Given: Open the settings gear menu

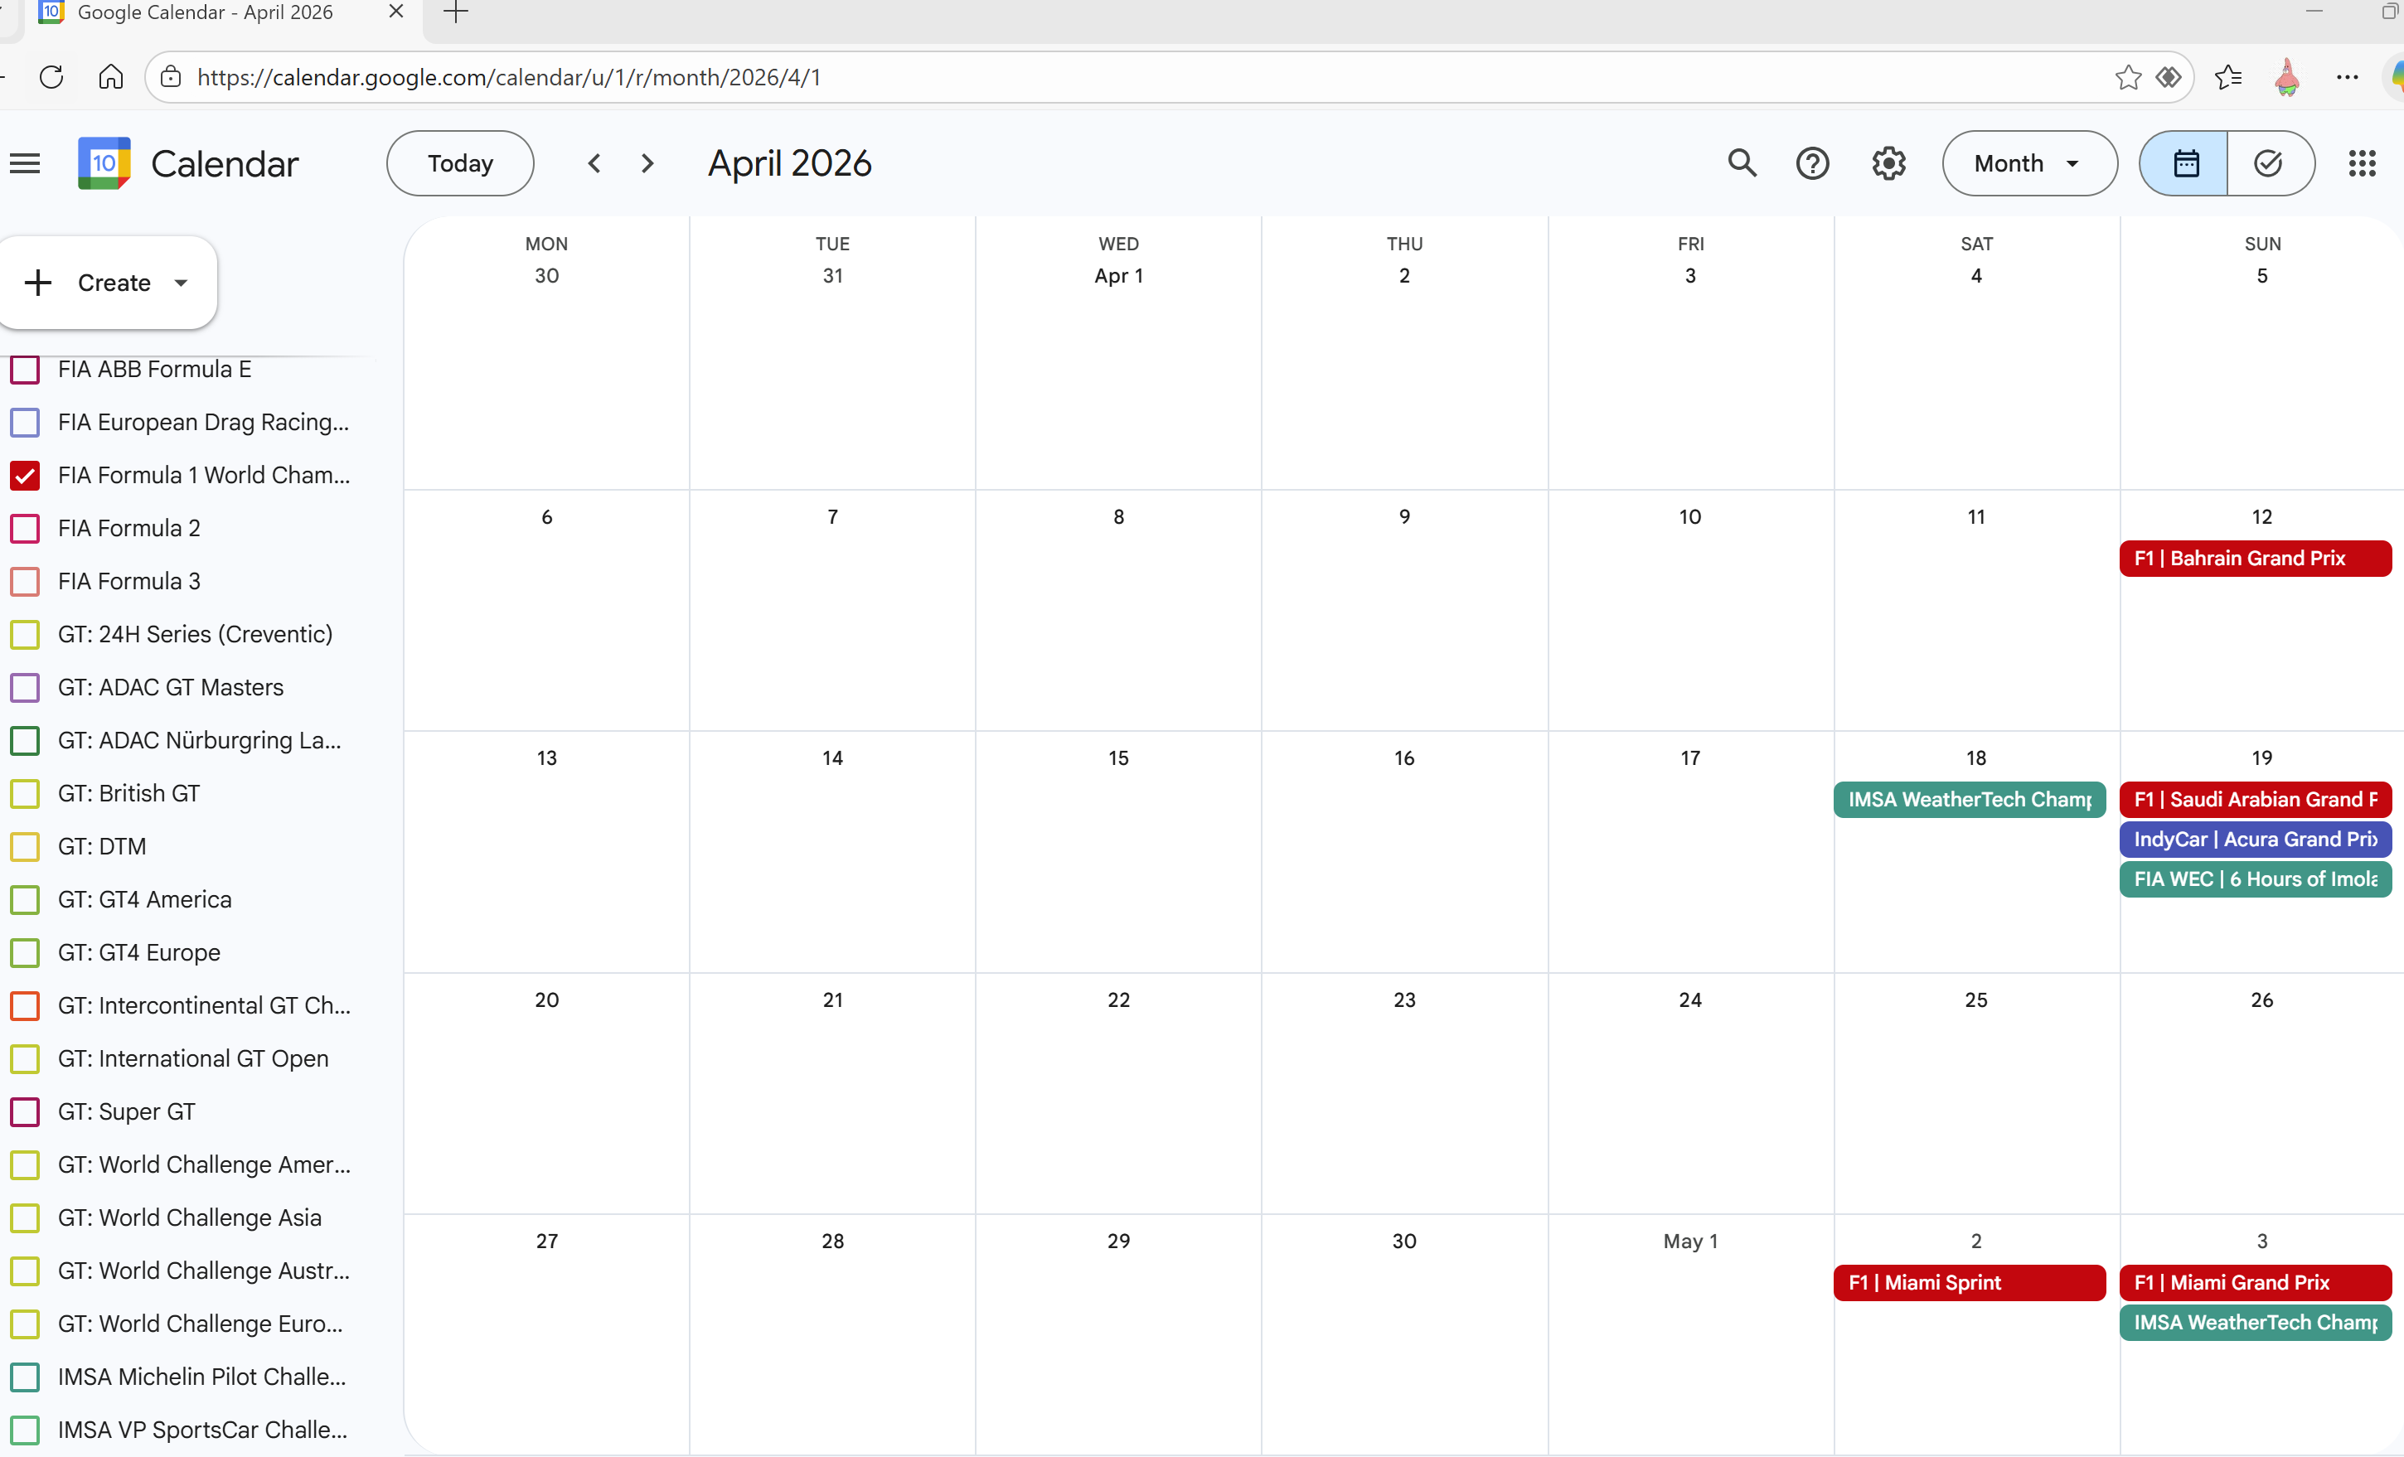Looking at the screenshot, I should pos(1888,163).
